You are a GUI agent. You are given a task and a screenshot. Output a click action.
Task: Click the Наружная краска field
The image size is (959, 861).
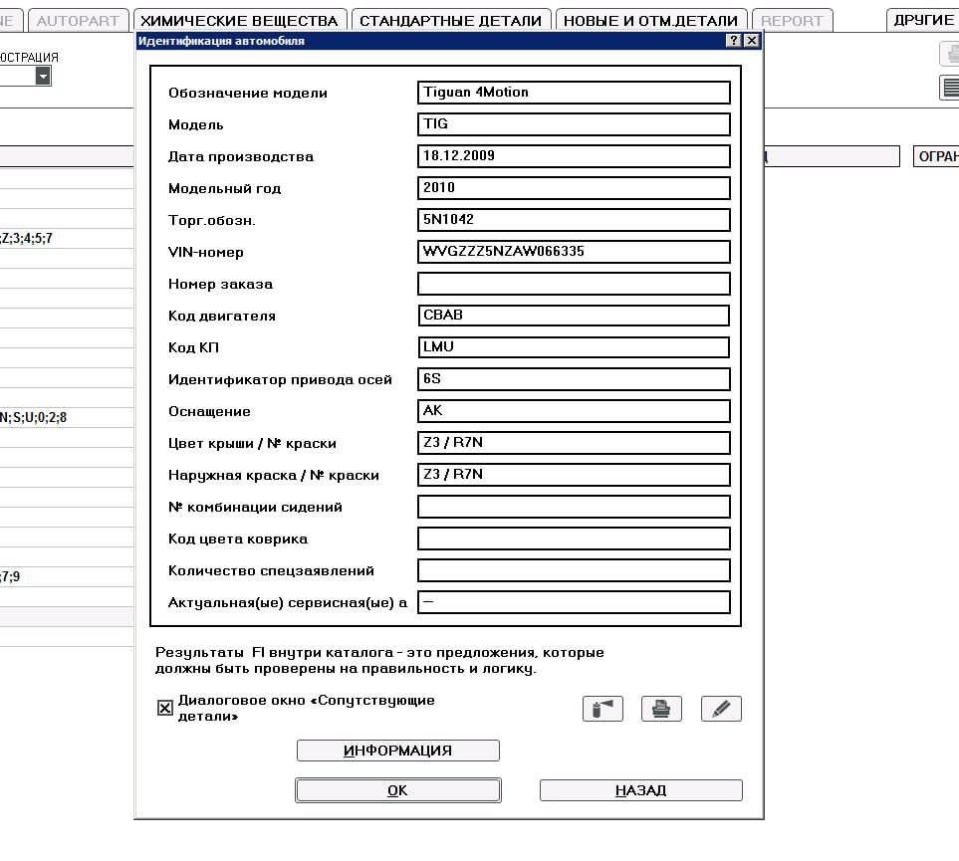pyautogui.click(x=574, y=475)
